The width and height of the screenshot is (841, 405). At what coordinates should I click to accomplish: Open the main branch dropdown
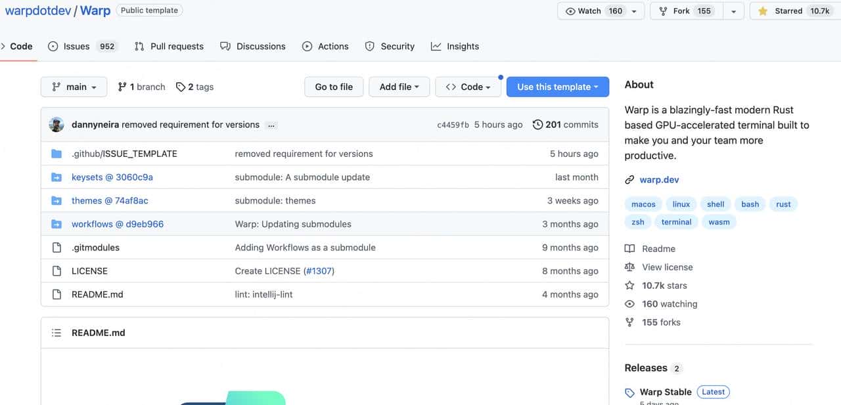pos(74,87)
